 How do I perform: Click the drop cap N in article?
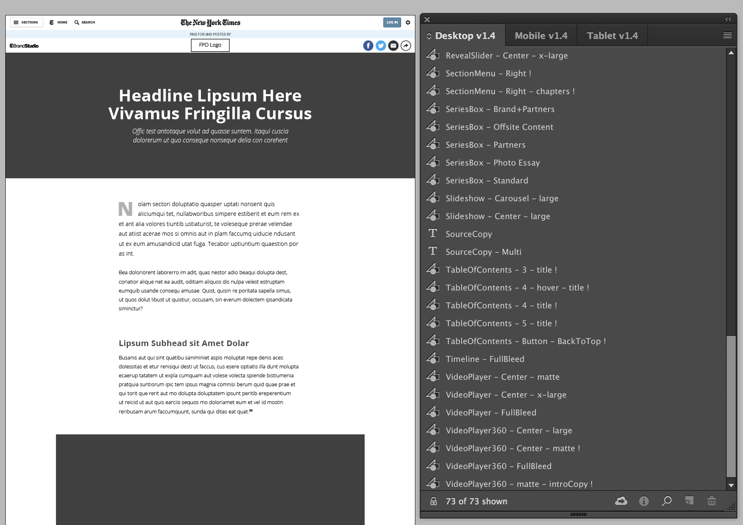pos(125,209)
